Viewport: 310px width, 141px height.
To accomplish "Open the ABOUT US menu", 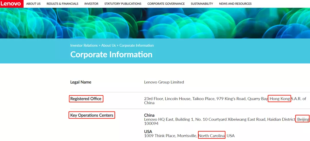I will tap(33, 4).
